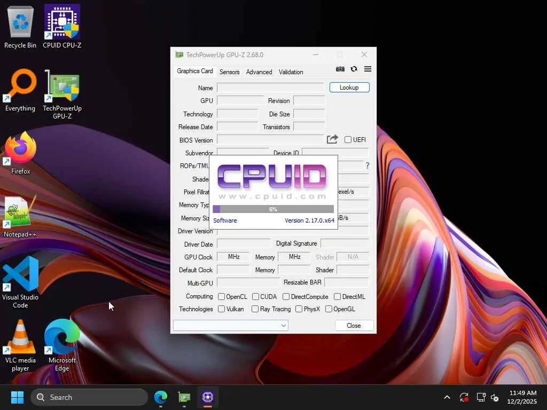Toggle the OpenGL checkbox
This screenshot has height=410, width=547.
(329, 309)
